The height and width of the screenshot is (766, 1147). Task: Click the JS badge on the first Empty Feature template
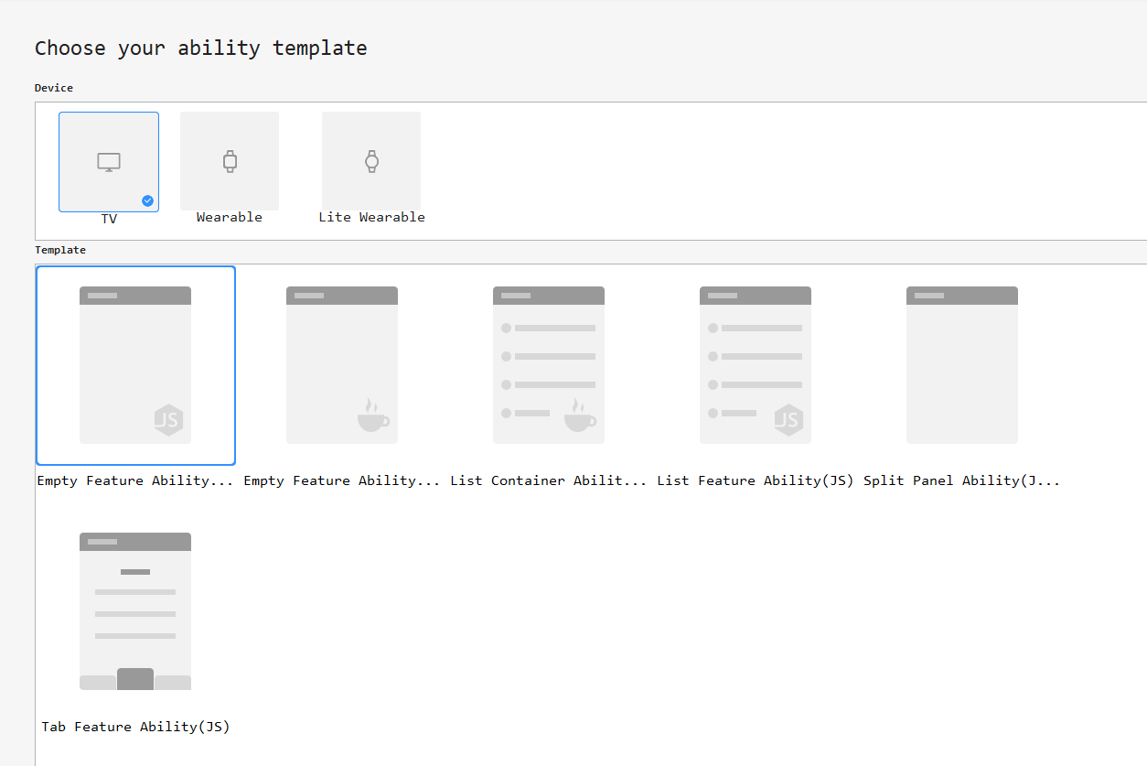pyautogui.click(x=168, y=420)
